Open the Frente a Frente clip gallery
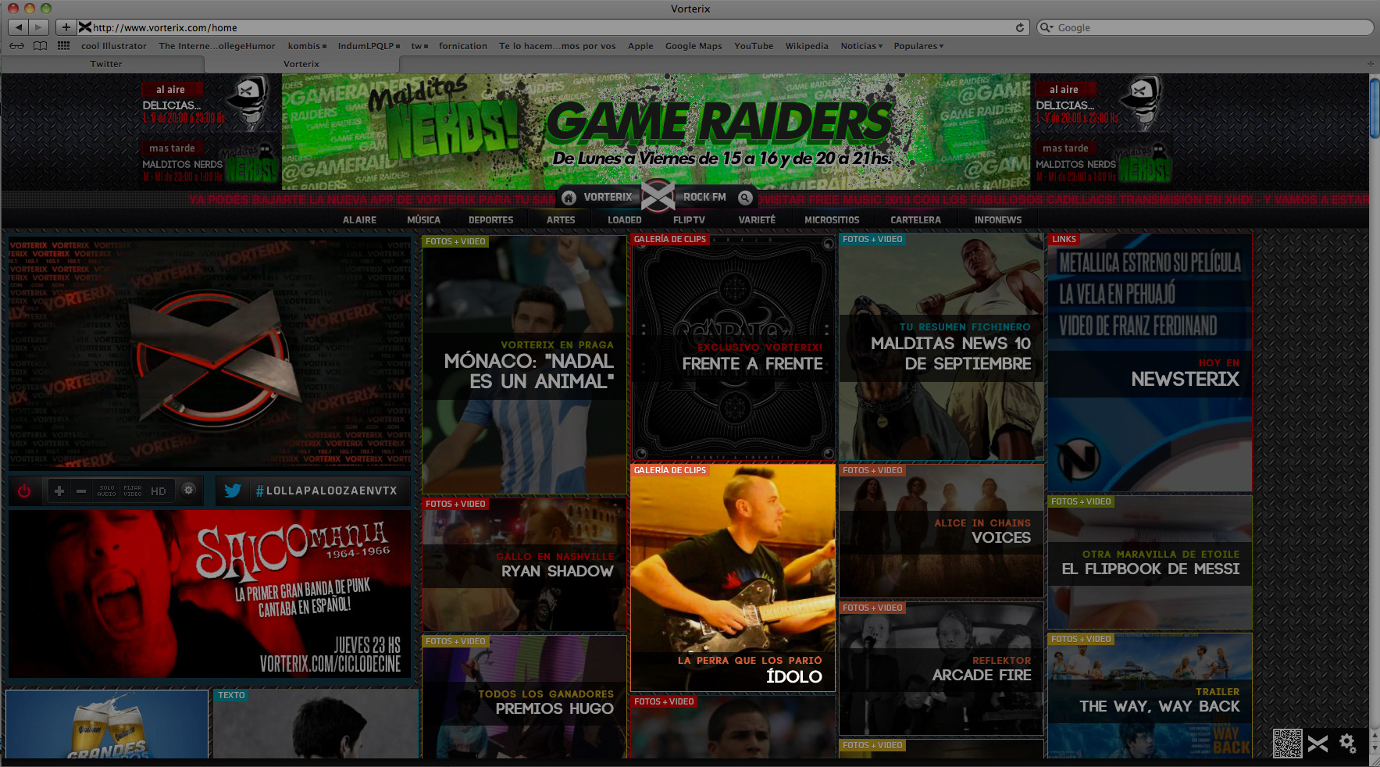1380x767 pixels. point(733,348)
